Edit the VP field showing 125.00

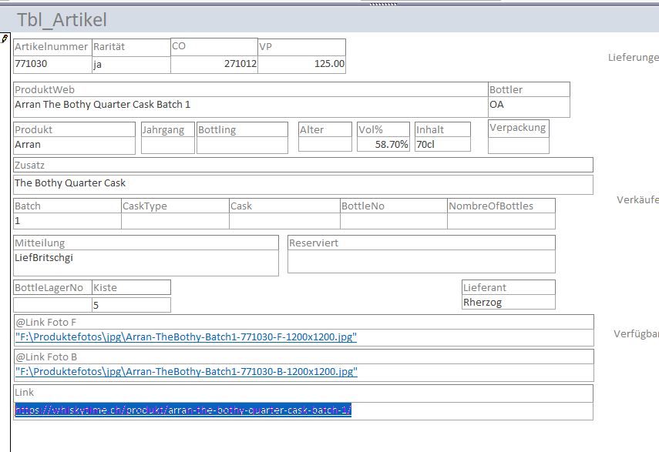[x=302, y=64]
